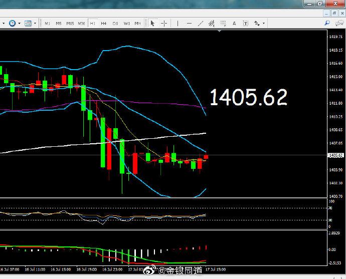Switch chart to M1 timeframe

pos(47,23)
